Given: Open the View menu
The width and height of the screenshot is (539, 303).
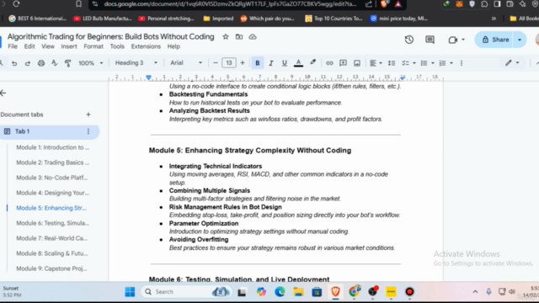Looking at the screenshot, I should point(48,46).
